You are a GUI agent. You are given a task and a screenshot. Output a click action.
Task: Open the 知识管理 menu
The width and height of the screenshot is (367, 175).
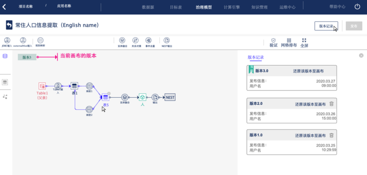click(x=259, y=7)
